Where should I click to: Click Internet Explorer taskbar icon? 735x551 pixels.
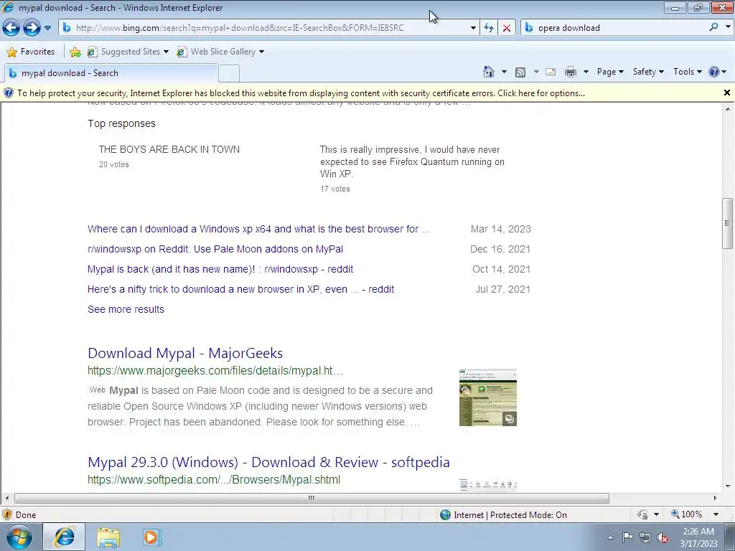(64, 537)
